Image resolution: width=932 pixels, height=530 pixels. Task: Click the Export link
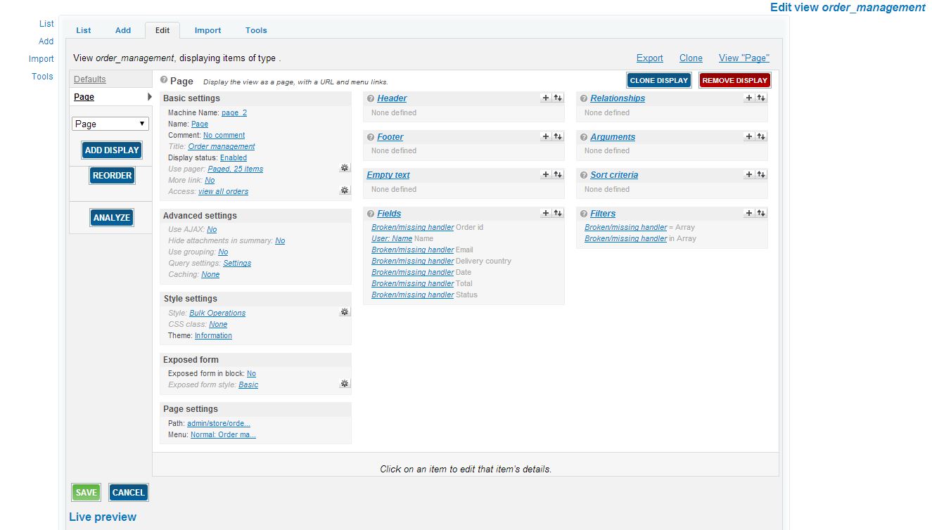click(x=650, y=58)
